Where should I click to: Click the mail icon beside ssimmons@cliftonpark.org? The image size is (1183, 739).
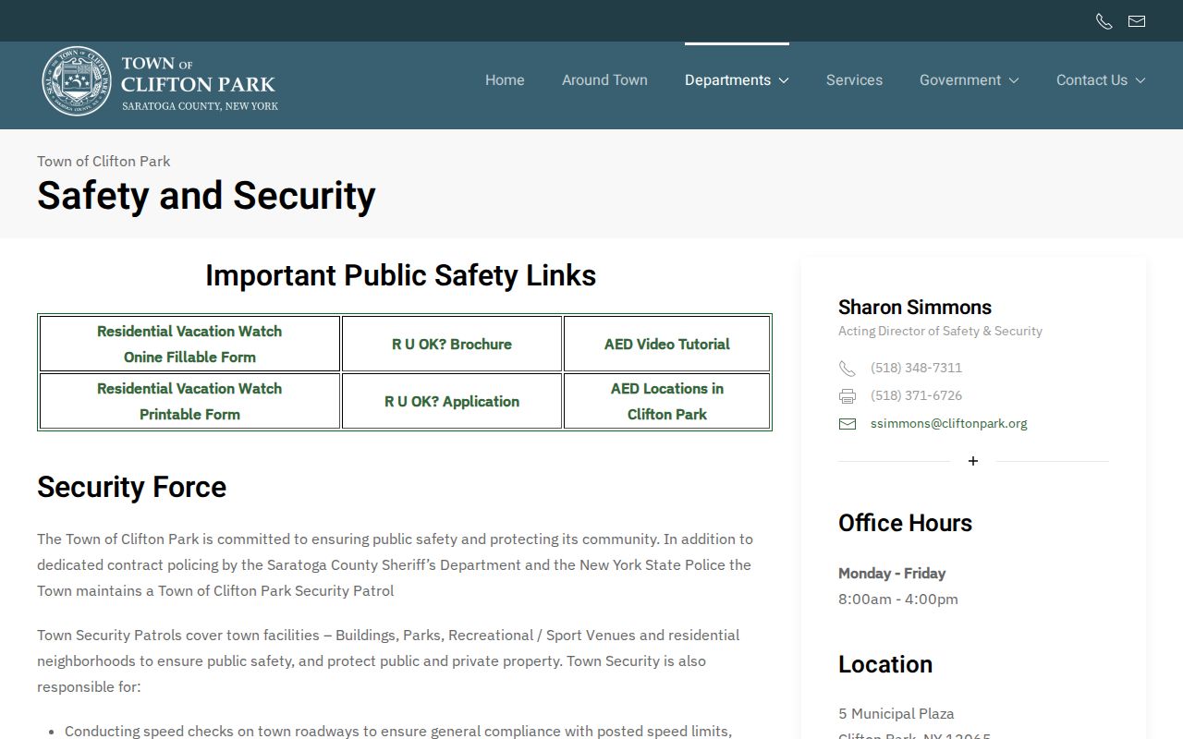847,424
